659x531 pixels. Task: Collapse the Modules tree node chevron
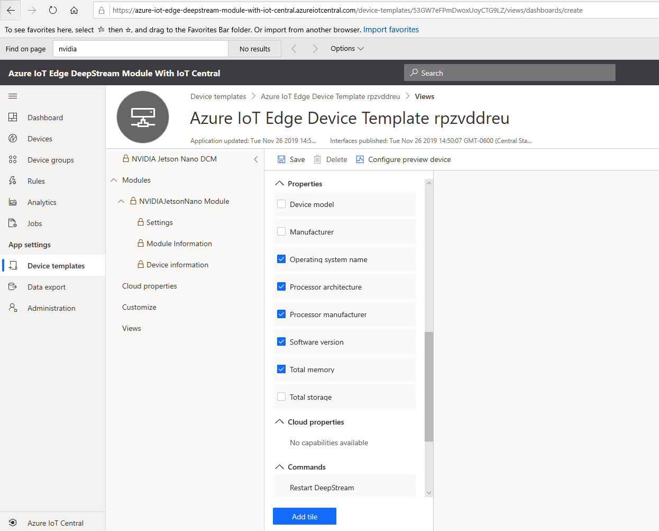point(114,180)
